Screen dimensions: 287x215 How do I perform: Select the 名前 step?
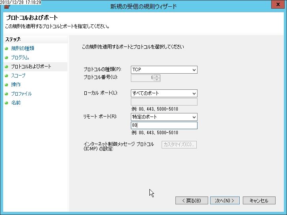pyautogui.click(x=16, y=103)
